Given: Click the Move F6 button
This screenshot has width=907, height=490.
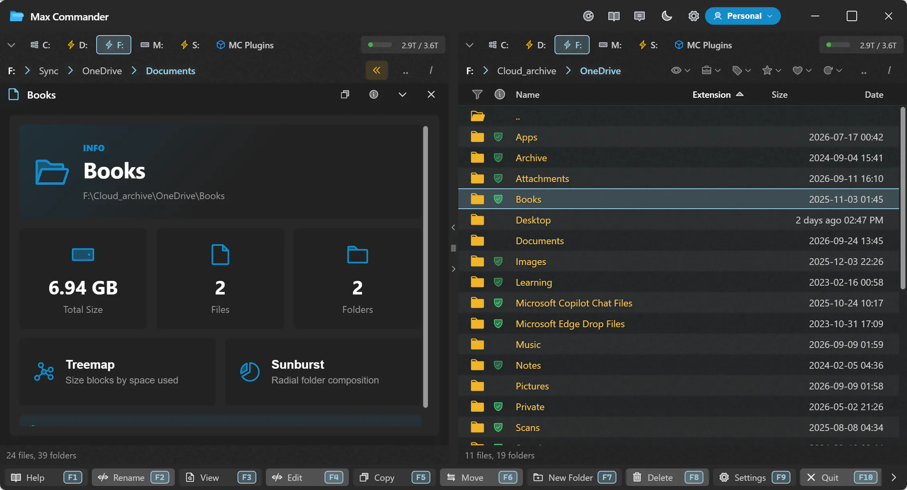Looking at the screenshot, I should point(481,477).
